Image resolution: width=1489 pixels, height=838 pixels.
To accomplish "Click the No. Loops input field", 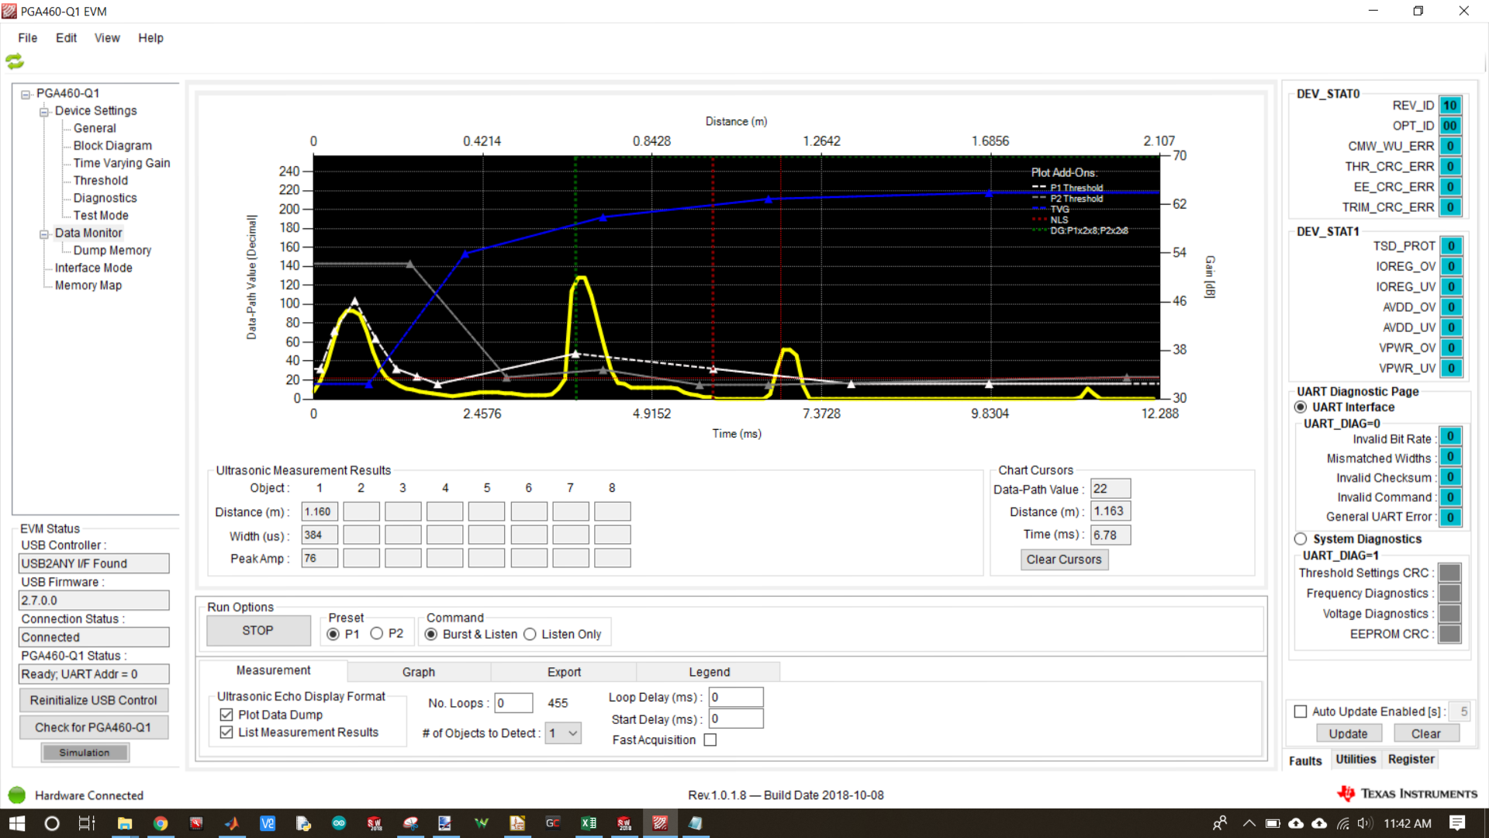I will [x=513, y=703].
